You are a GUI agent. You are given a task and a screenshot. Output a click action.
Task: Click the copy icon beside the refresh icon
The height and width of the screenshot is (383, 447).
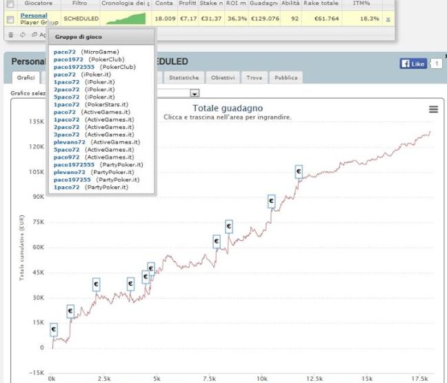(x=34, y=35)
